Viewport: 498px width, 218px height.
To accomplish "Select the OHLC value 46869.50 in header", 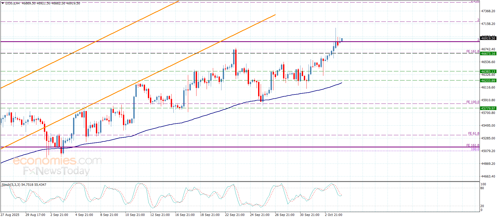I will tap(29, 3).
